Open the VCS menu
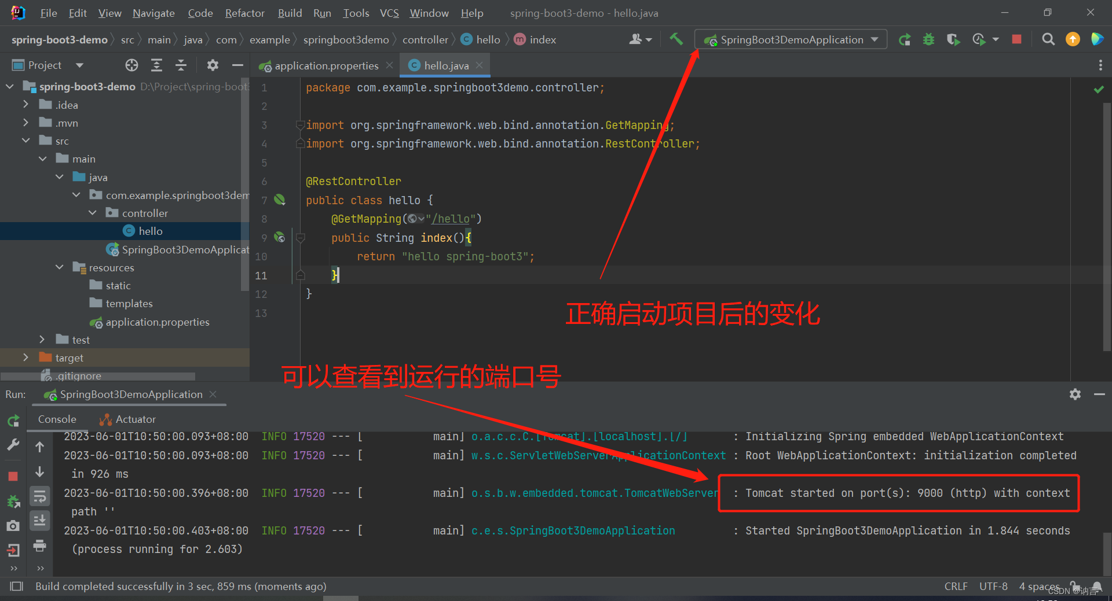This screenshot has width=1112, height=601. 389,13
